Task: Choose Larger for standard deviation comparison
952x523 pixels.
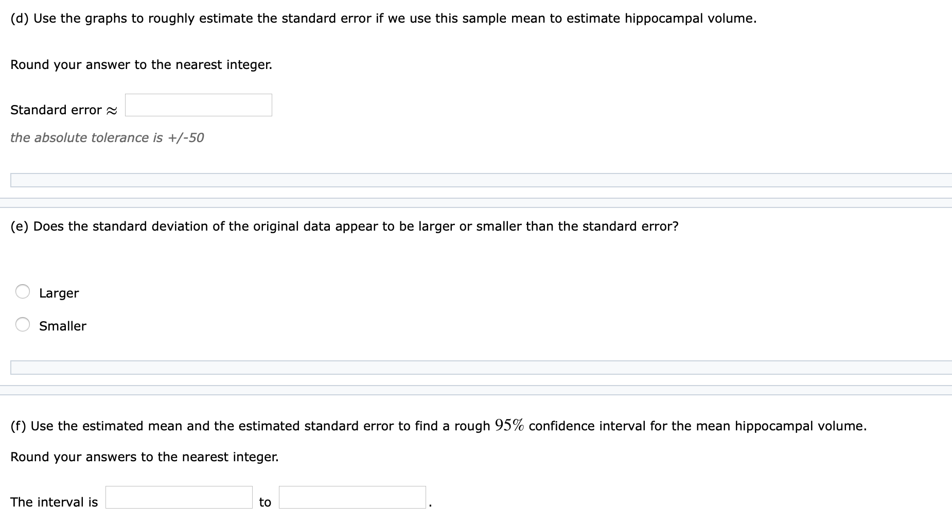Action: point(23,292)
